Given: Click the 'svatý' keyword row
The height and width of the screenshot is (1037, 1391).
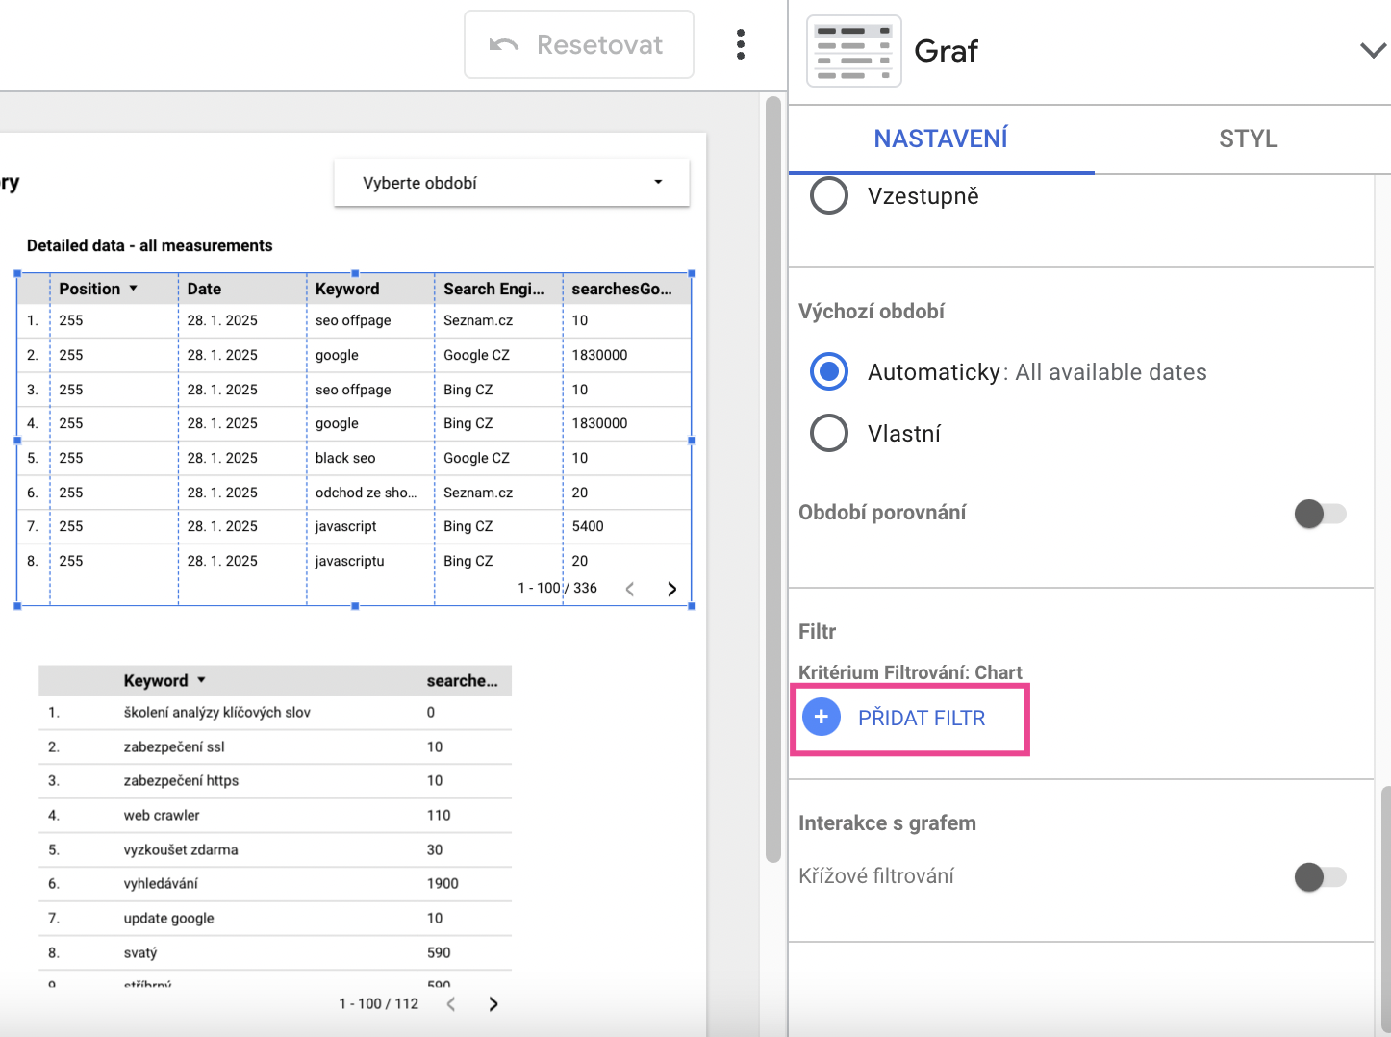Looking at the screenshot, I should pyautogui.click(x=275, y=952).
